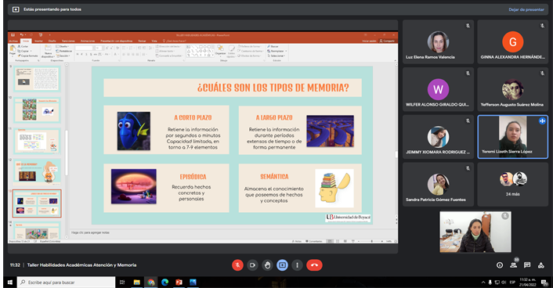
Task: Unmute the microphone in the call bar
Action: pos(237,265)
